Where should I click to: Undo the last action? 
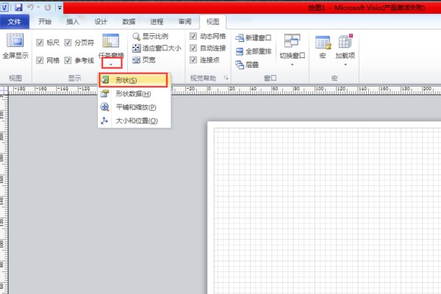(30, 7)
